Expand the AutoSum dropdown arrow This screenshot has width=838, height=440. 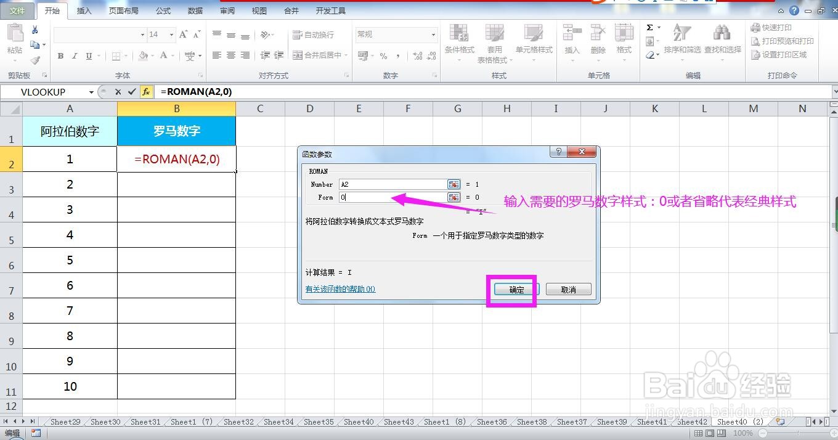coord(659,28)
